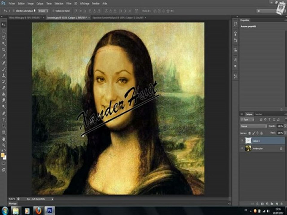The image size is (287, 215).
Task: Open the Montage panel tab at bottom
Action: [x=13, y=203]
